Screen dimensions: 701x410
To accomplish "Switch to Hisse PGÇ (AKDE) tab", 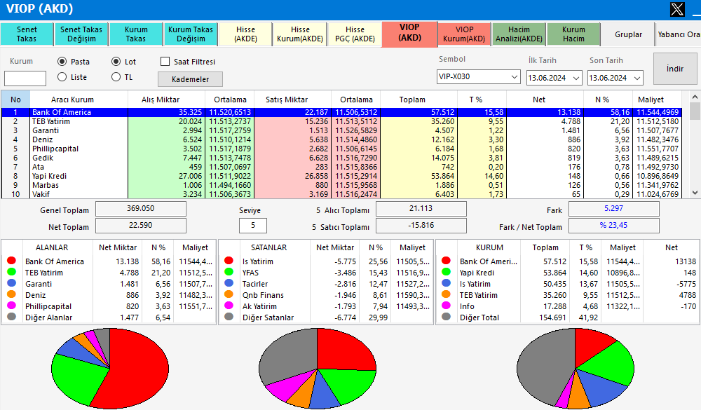I will [x=355, y=34].
